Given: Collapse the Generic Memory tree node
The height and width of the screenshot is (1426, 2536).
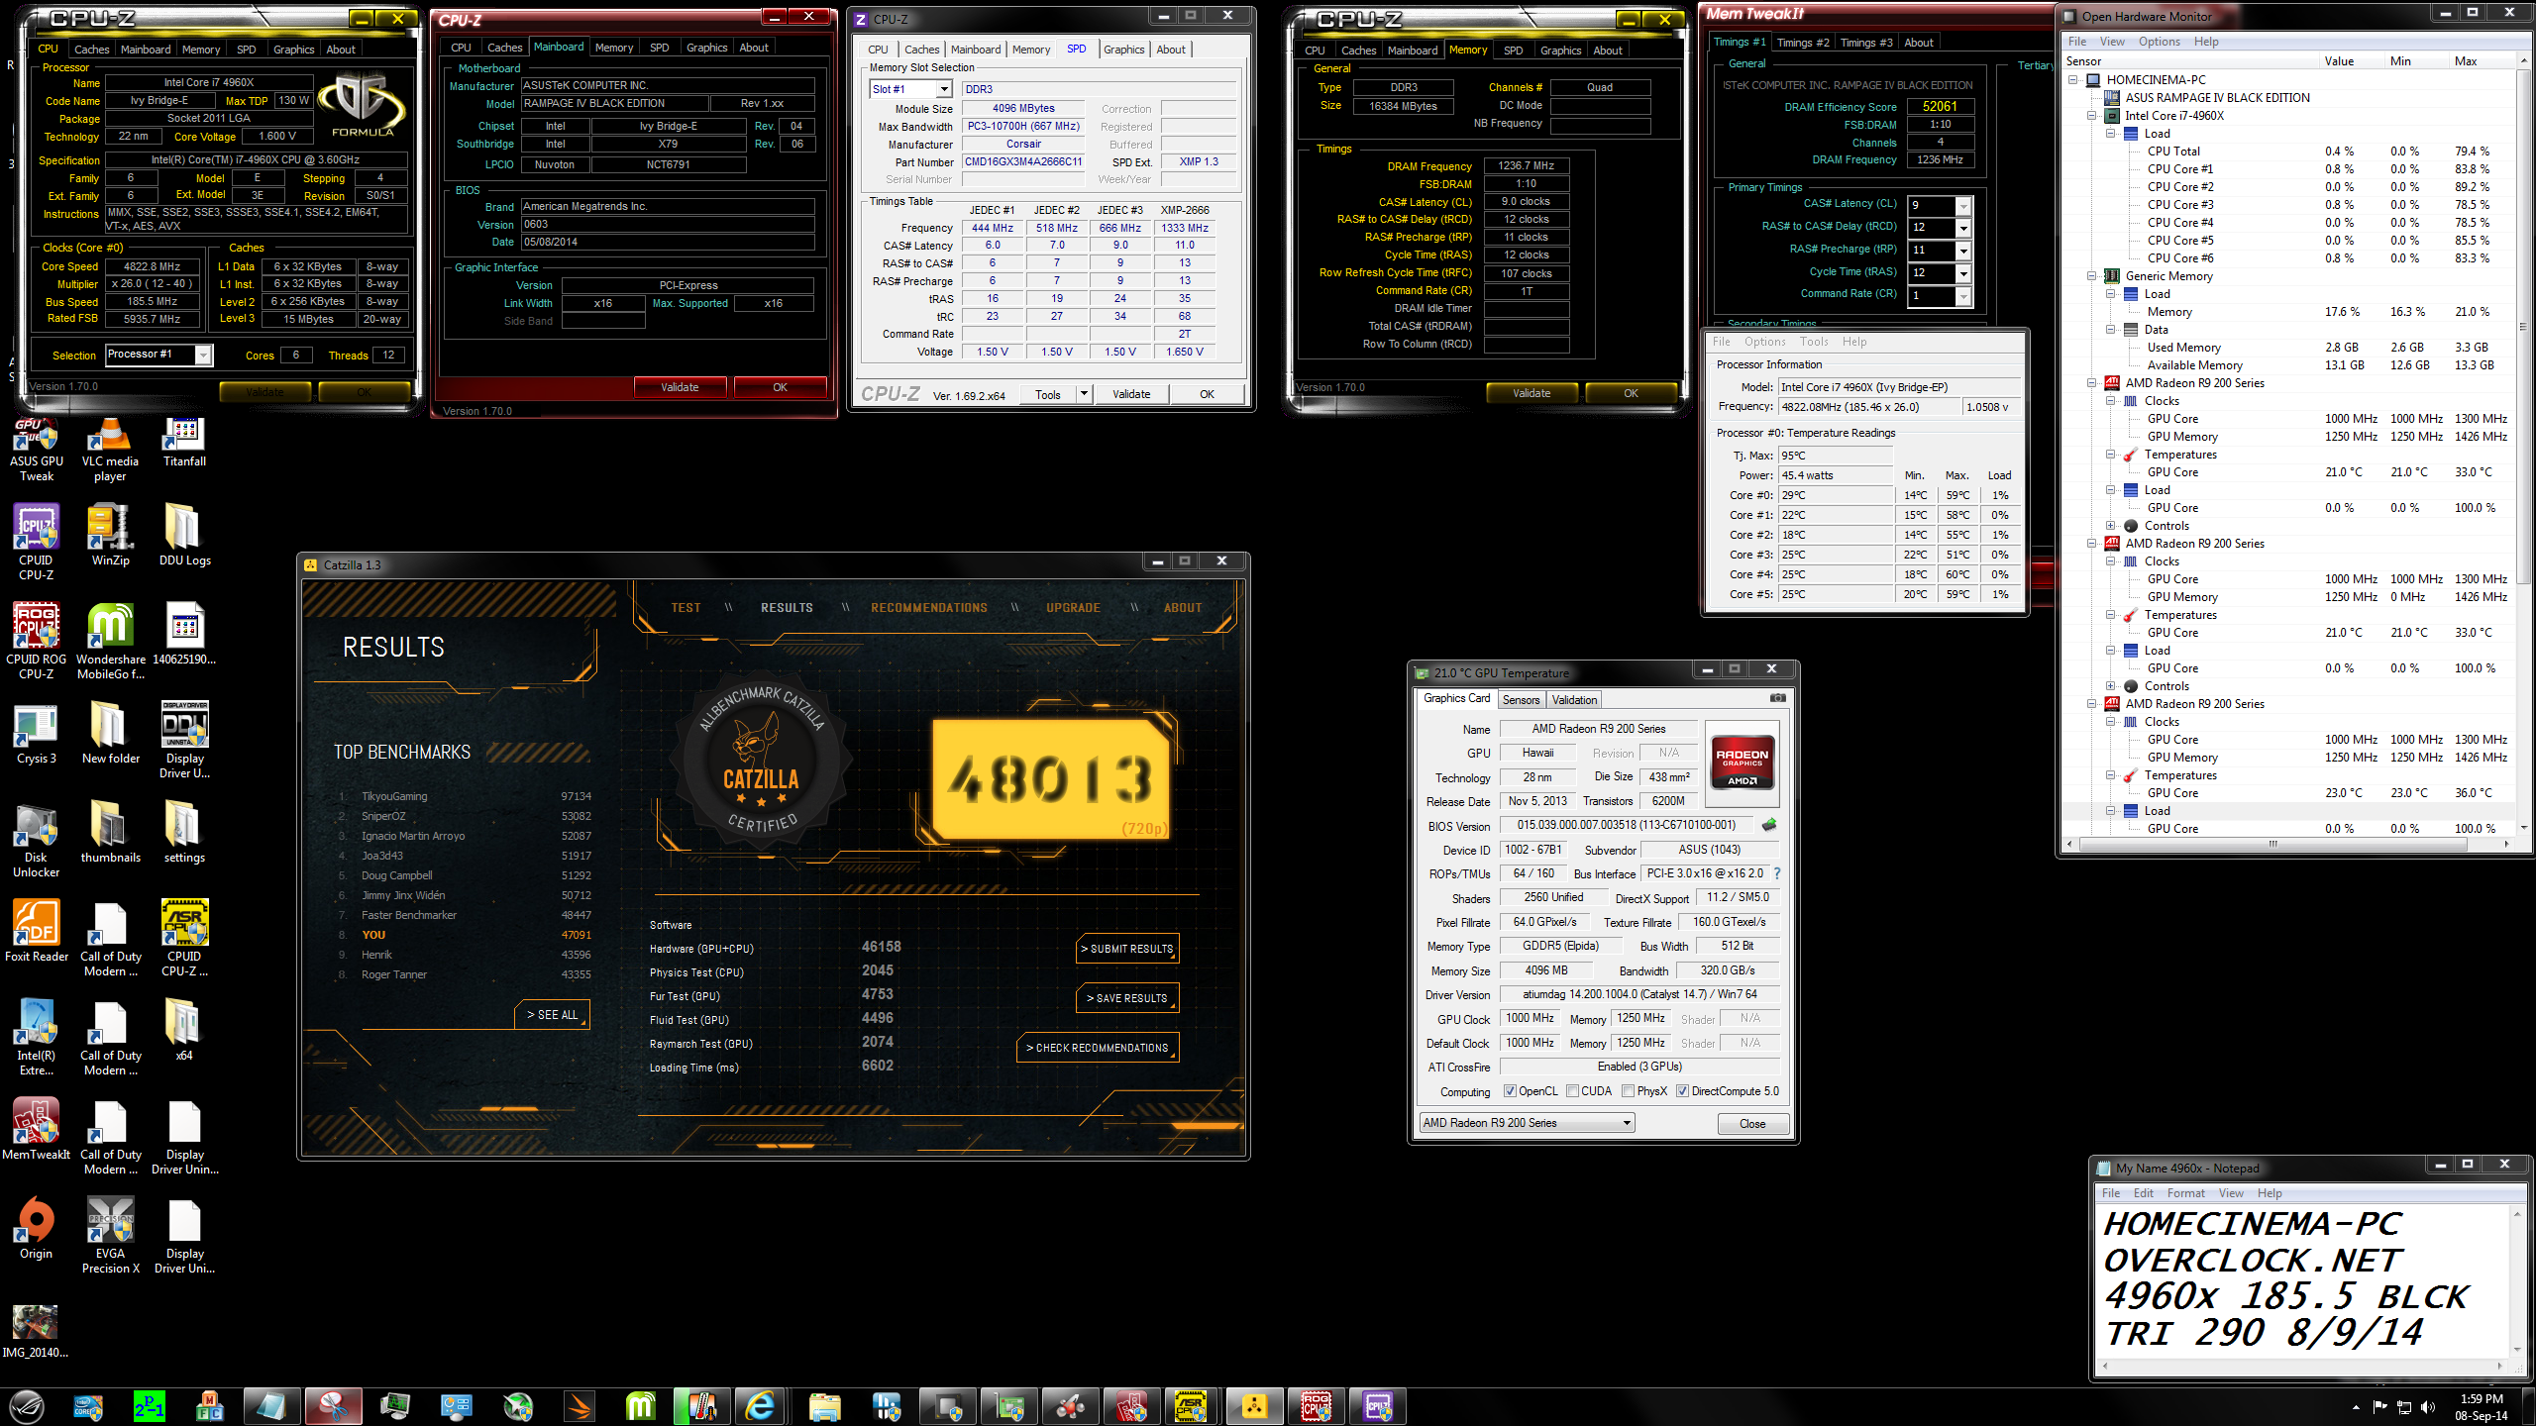Looking at the screenshot, I should tap(2092, 276).
